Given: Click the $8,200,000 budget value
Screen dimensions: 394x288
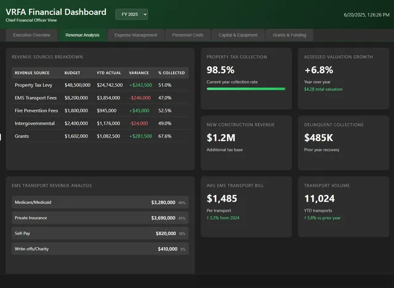Looking at the screenshot, I should pos(76,98).
